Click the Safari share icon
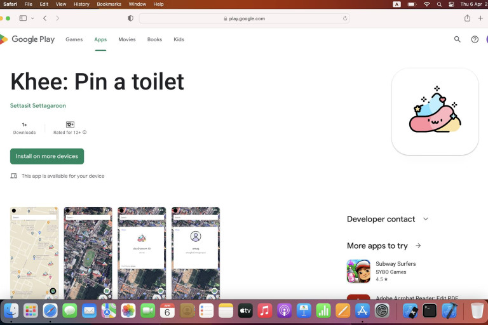The width and height of the screenshot is (488, 325). coord(467,18)
